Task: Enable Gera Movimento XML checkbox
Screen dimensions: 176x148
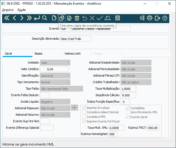Action: 128,112
